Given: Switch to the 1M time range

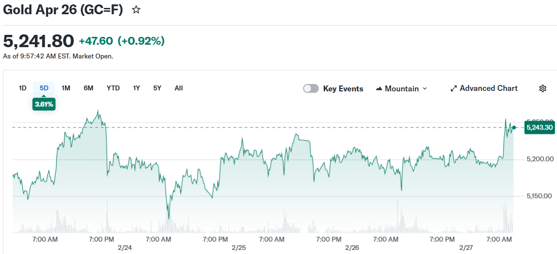Looking at the screenshot, I should [x=66, y=88].
